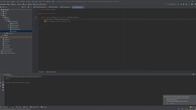Click UTF-8 encoding in status bar

(x=186, y=109)
